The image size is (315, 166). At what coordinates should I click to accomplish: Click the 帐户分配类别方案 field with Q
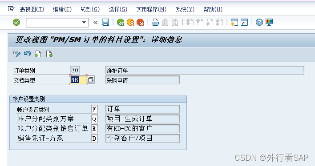(x=94, y=119)
